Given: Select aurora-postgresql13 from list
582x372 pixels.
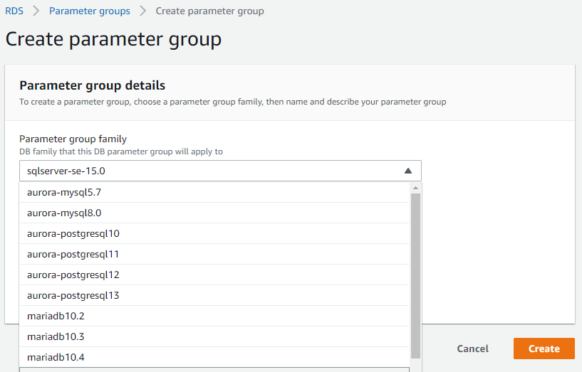Looking at the screenshot, I should pos(214,295).
